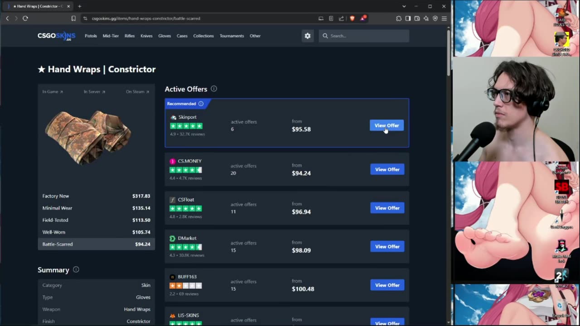The width and height of the screenshot is (580, 326).
Task: Click the search field in the header
Action: click(x=364, y=36)
